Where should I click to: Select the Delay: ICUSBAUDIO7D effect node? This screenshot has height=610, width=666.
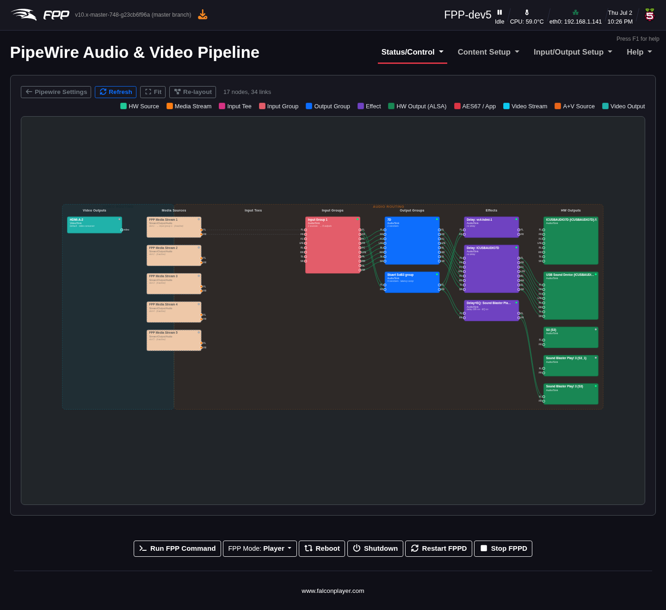pyautogui.click(x=491, y=269)
